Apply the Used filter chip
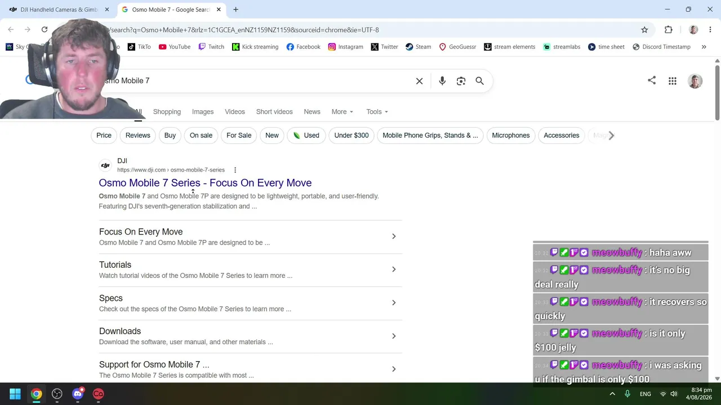The image size is (721, 405). 306,135
